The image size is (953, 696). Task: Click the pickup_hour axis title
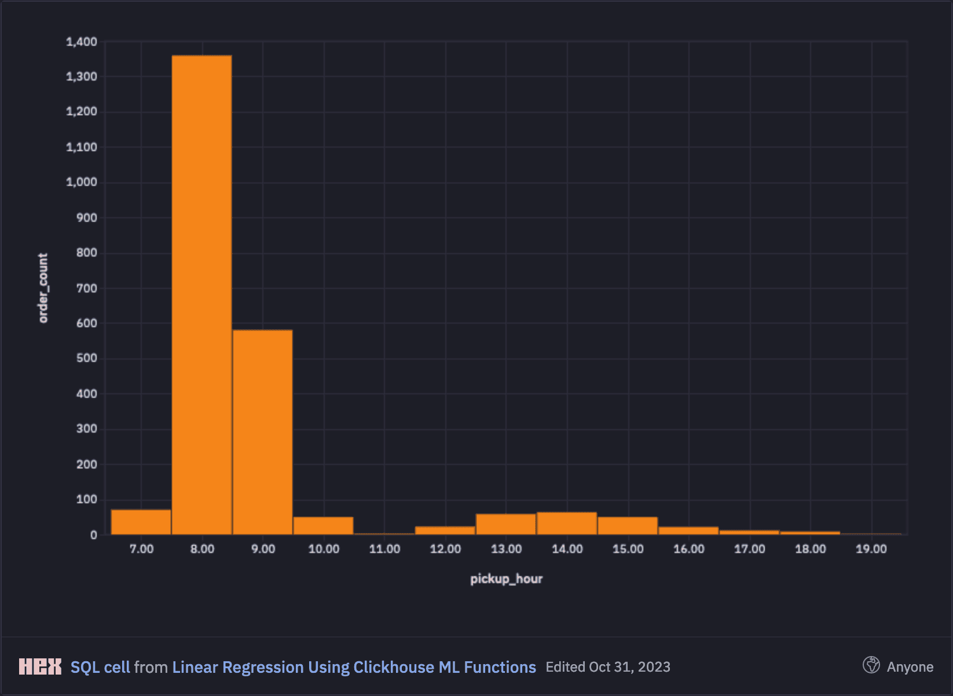tap(506, 578)
